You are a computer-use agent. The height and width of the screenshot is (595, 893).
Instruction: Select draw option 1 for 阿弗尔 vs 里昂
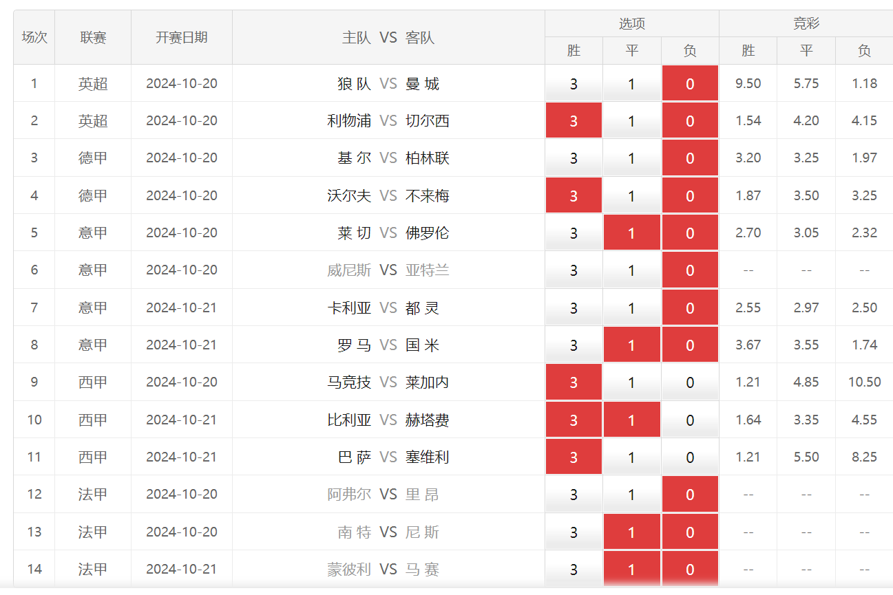click(x=631, y=495)
